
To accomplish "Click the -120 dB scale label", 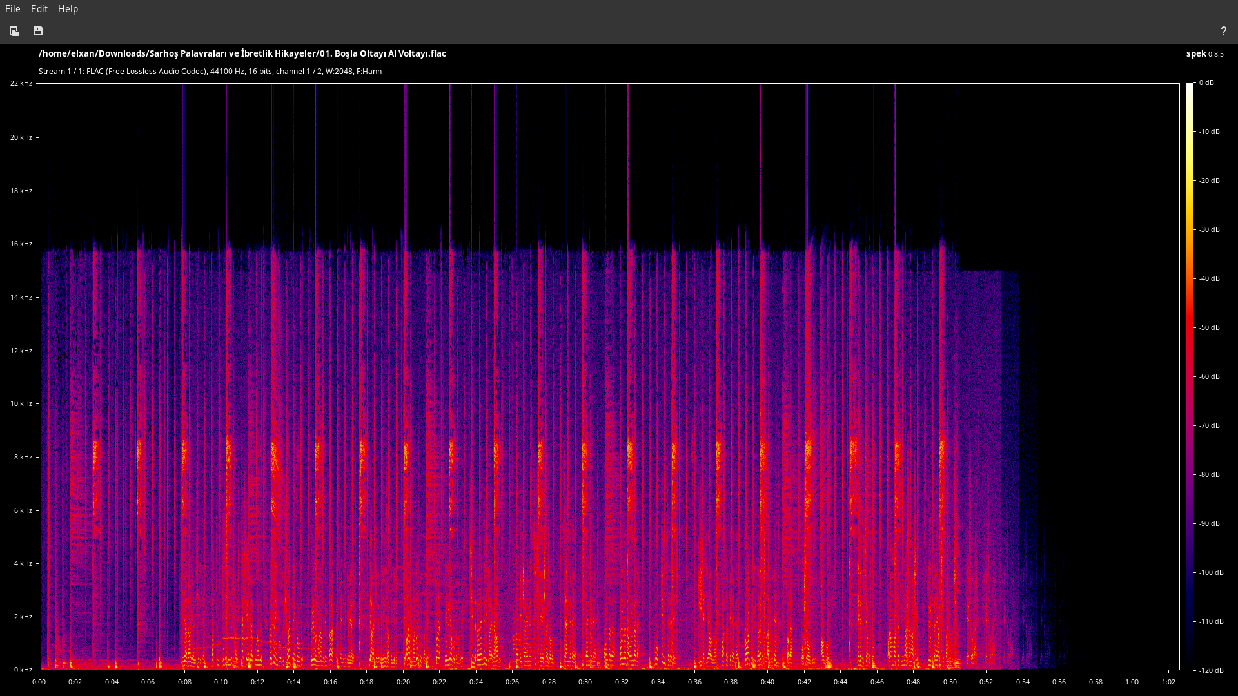I will pos(1211,670).
